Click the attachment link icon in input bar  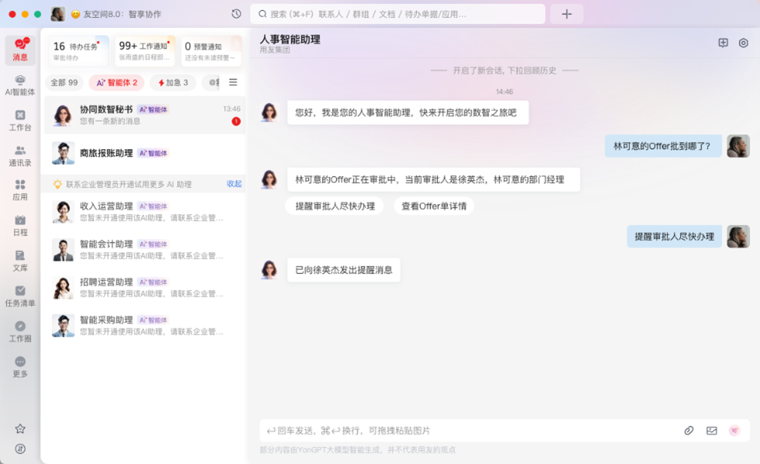pos(688,431)
